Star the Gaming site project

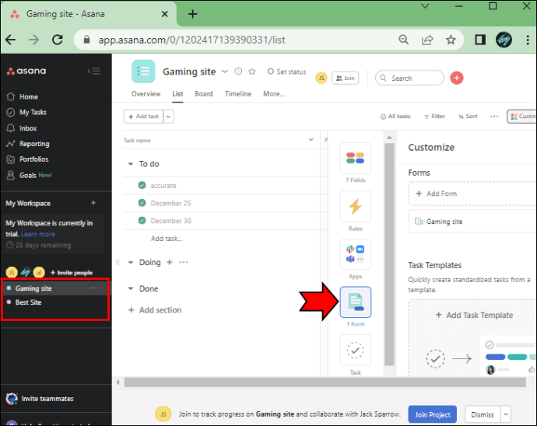(x=252, y=72)
